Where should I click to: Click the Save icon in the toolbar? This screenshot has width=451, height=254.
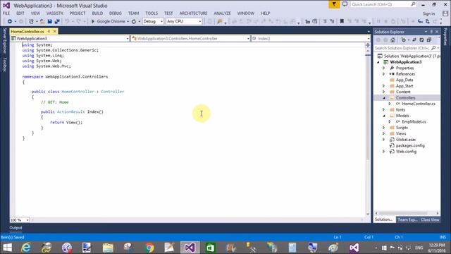click(50, 21)
